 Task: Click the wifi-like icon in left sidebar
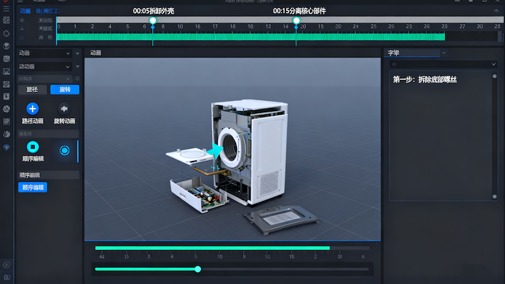point(6,147)
